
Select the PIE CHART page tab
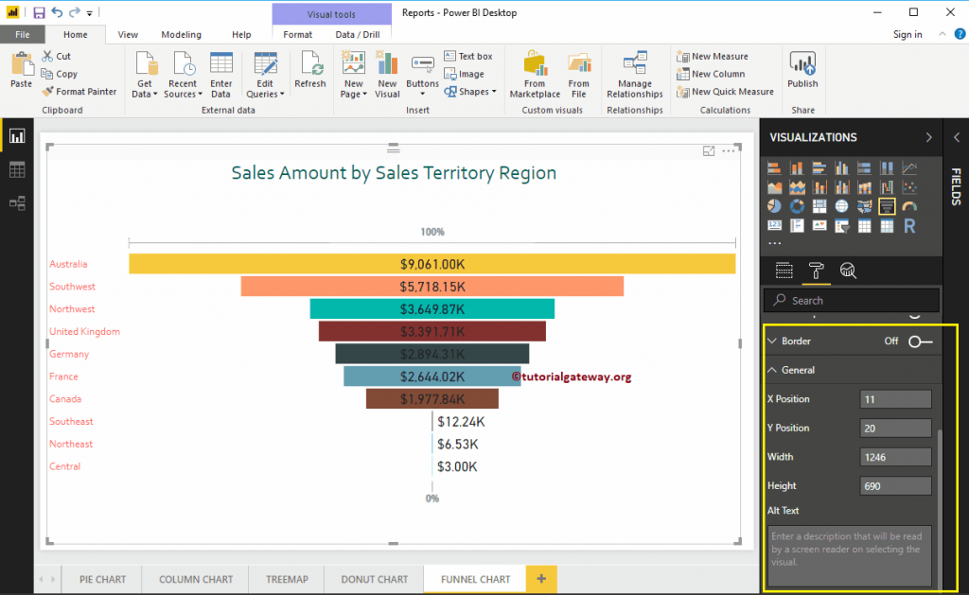101,579
